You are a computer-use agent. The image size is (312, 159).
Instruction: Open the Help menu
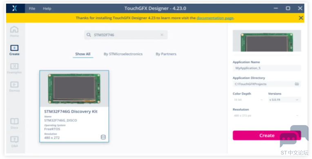point(47,9)
